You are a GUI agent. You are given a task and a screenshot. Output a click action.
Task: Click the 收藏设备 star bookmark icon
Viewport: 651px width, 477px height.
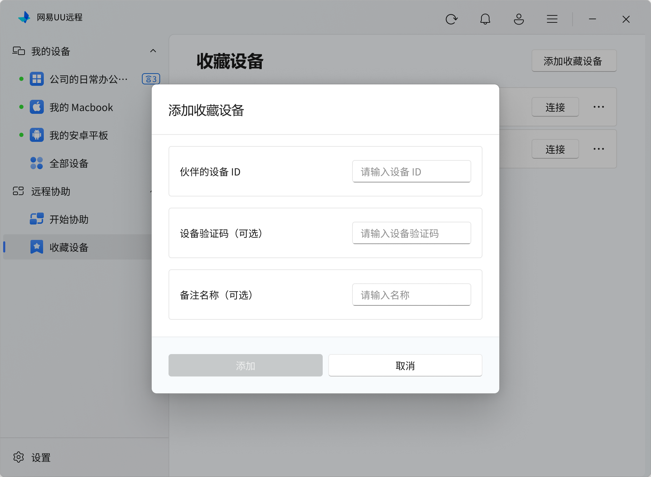tap(37, 247)
